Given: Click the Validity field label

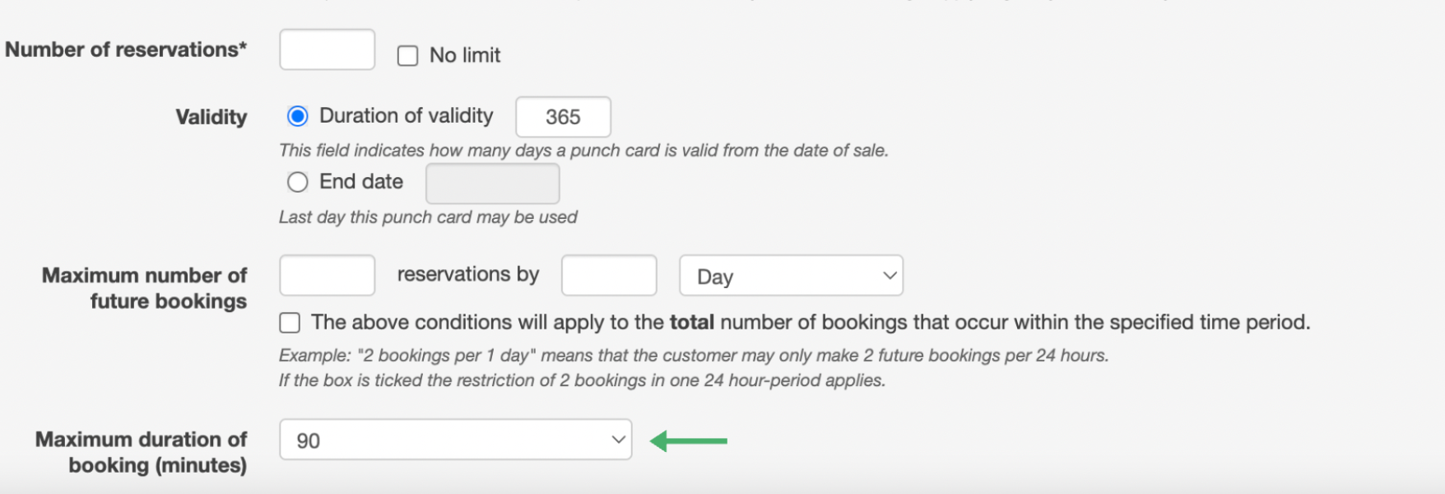Looking at the screenshot, I should click(x=211, y=117).
